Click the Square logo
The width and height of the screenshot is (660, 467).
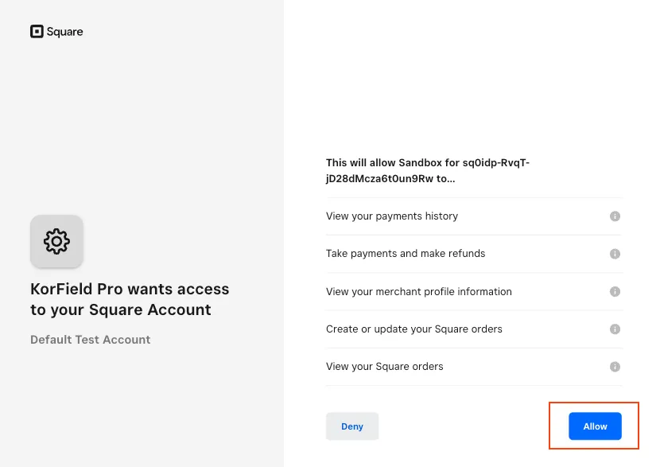56,31
